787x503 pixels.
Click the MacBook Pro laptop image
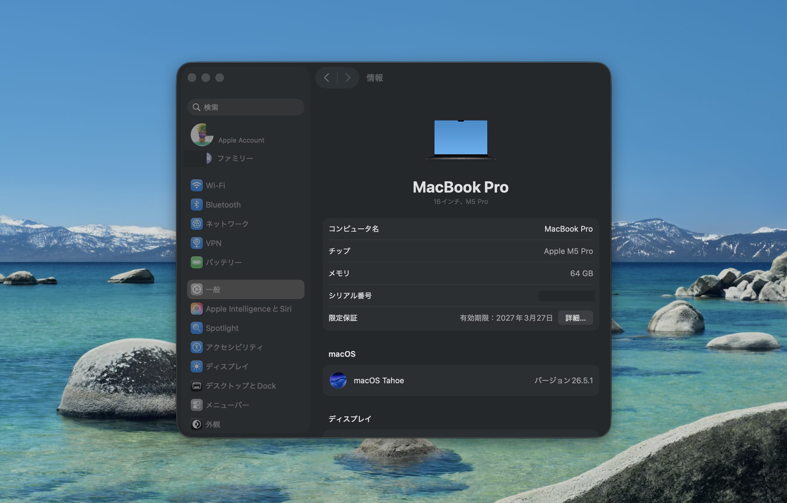pos(461,140)
